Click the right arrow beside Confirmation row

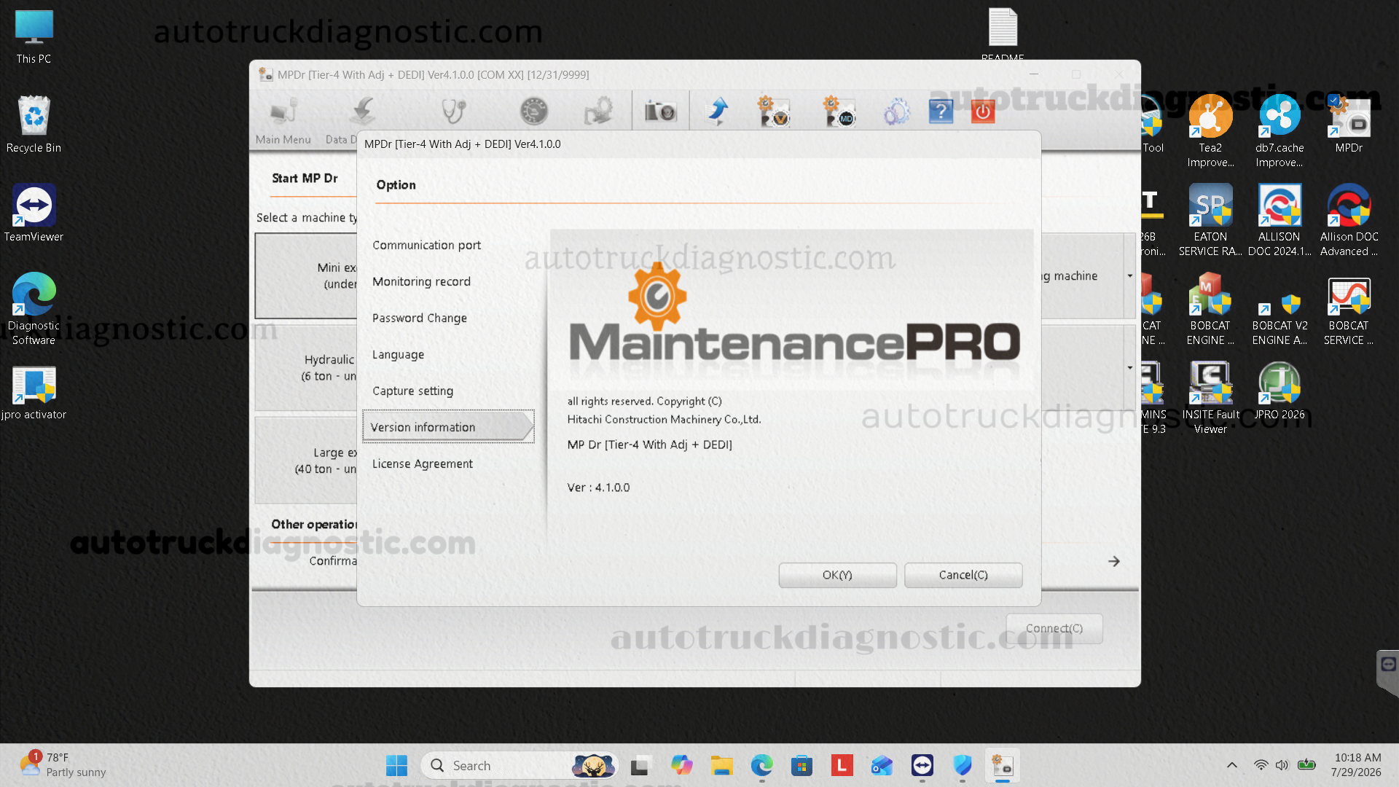(1114, 561)
